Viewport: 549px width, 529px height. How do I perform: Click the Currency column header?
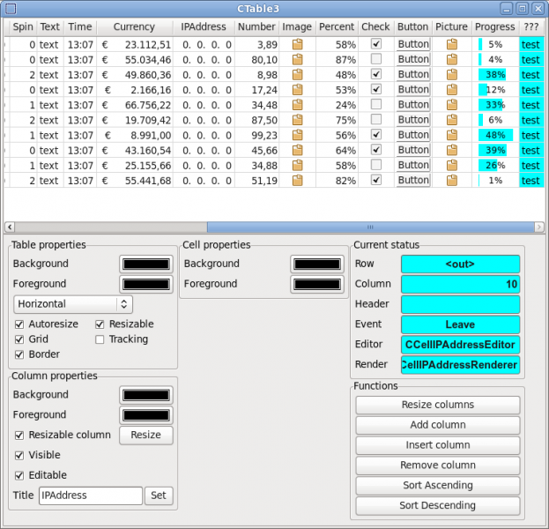pos(134,27)
